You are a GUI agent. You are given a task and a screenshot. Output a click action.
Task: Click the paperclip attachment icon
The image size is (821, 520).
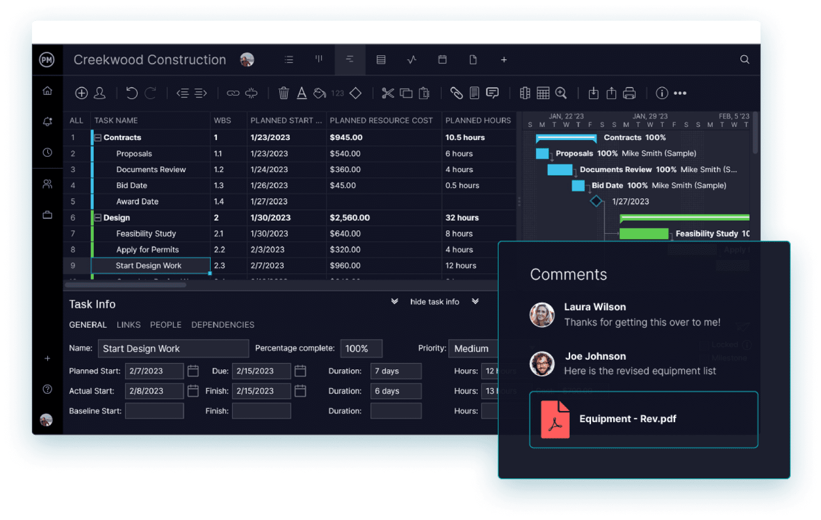456,93
